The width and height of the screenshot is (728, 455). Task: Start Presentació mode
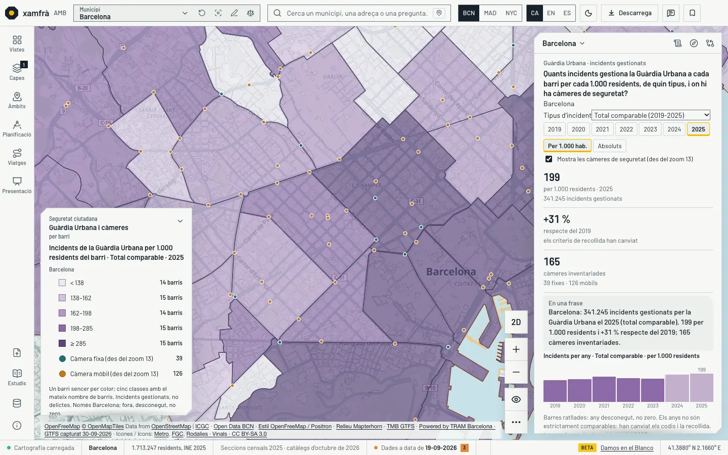click(x=17, y=185)
